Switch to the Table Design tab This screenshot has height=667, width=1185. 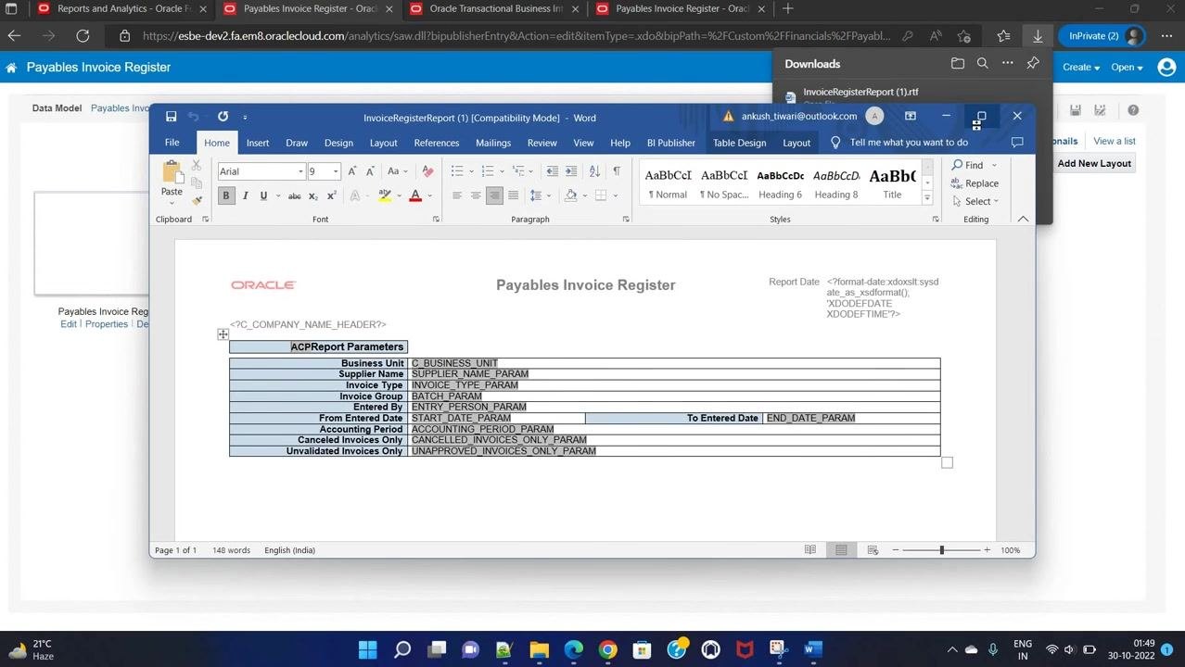click(x=739, y=143)
